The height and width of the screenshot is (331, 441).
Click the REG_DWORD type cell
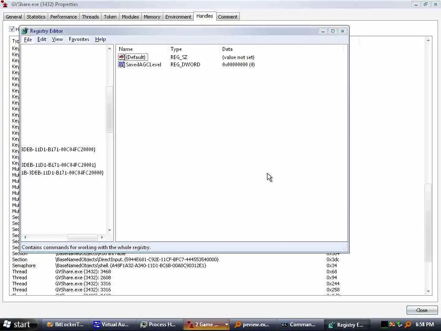(x=185, y=65)
